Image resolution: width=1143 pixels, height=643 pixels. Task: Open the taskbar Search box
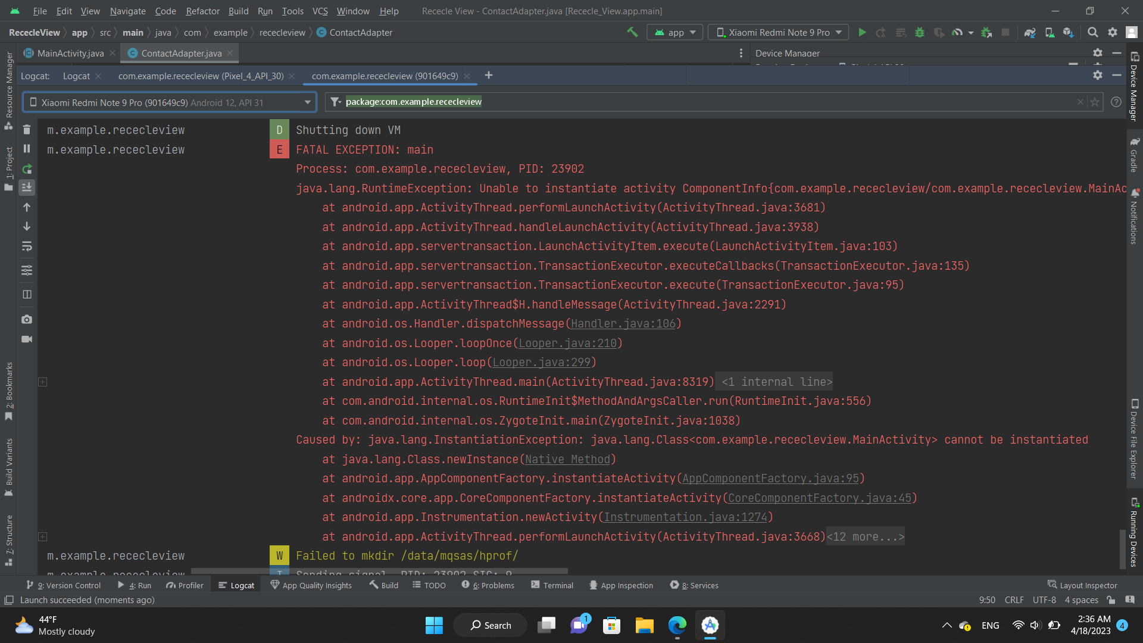point(490,625)
